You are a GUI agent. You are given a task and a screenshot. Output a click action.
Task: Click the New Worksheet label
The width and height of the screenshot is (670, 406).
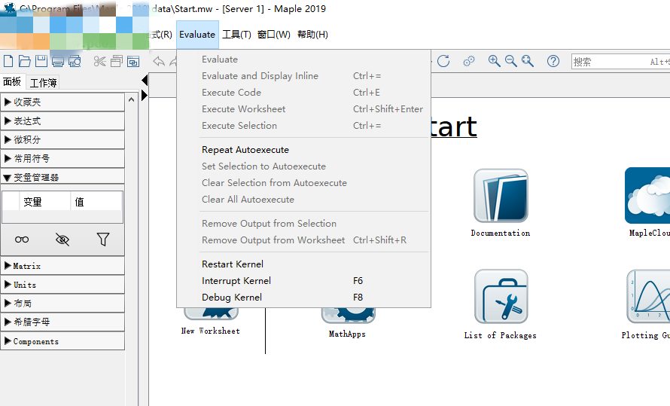pyautogui.click(x=211, y=331)
